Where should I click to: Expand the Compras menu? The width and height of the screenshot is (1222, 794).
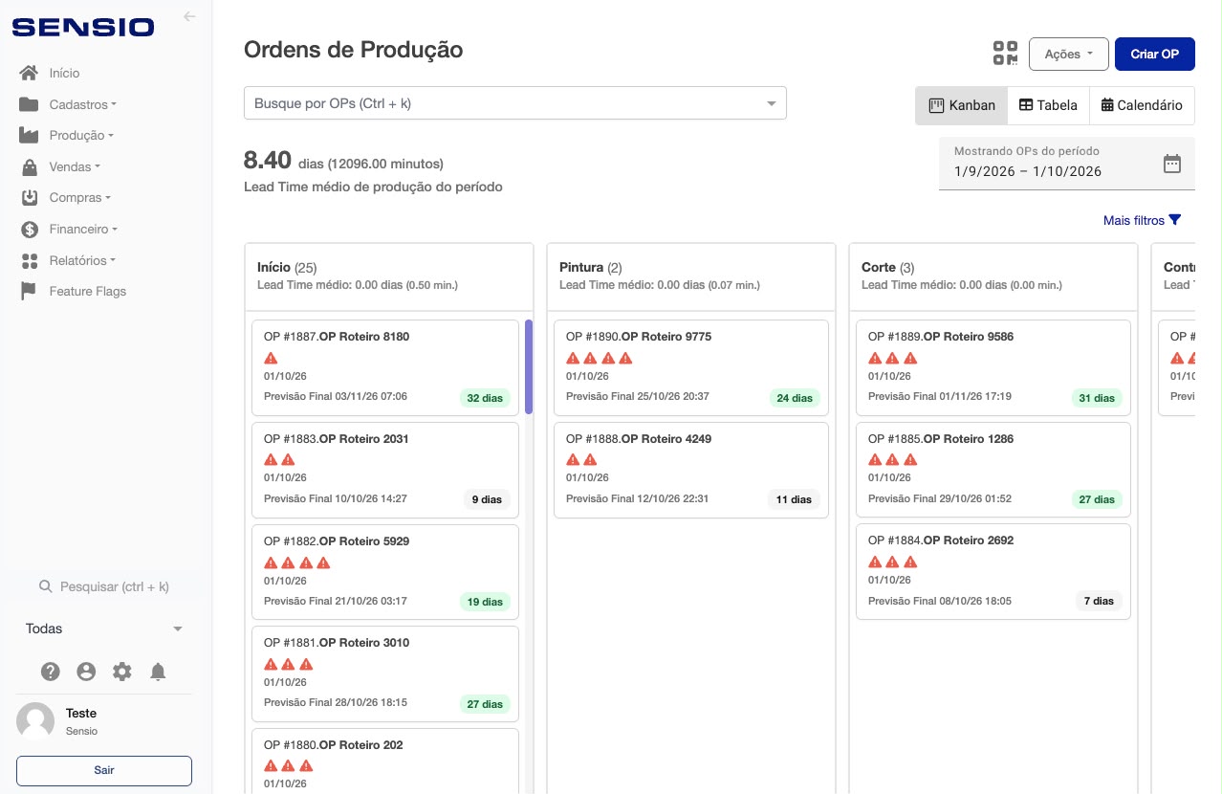(80, 198)
